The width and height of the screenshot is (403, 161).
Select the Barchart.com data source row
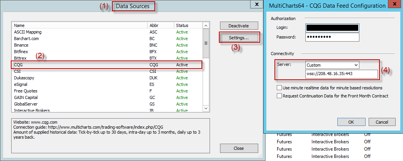[x=107, y=39]
